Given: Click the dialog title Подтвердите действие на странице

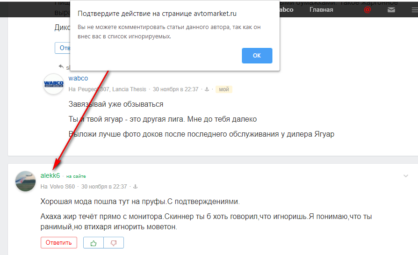Looking at the screenshot, I should pyautogui.click(x=157, y=14).
